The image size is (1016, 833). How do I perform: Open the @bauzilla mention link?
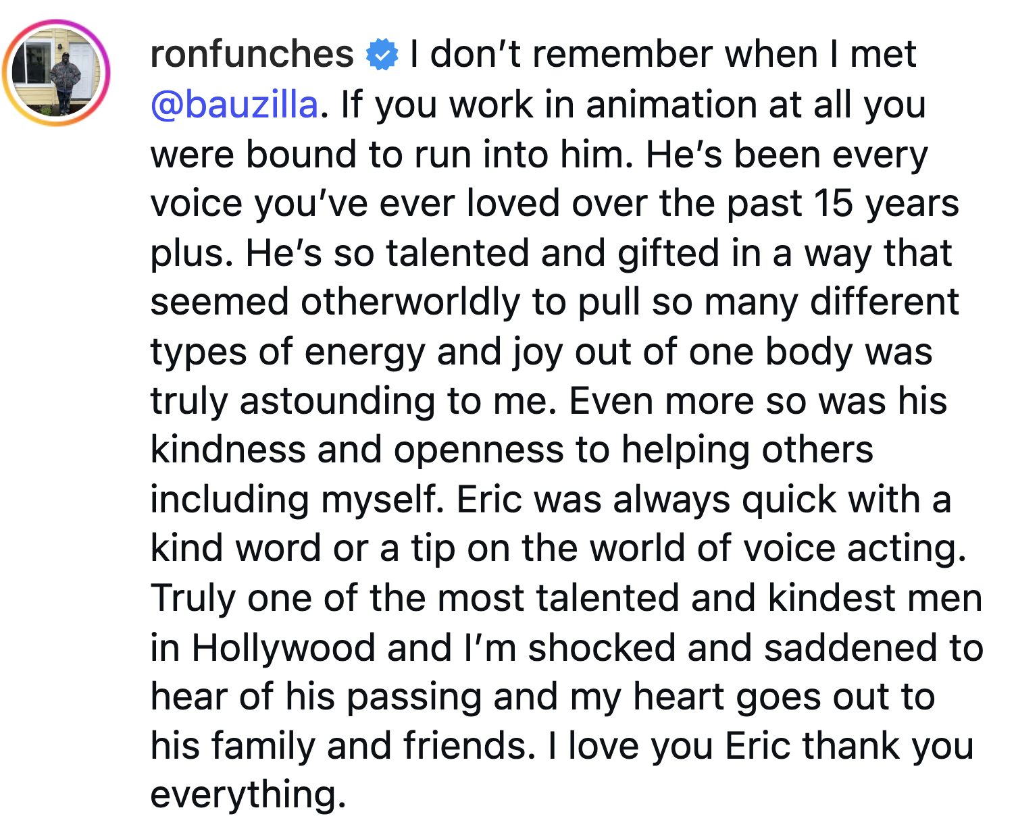[x=234, y=105]
